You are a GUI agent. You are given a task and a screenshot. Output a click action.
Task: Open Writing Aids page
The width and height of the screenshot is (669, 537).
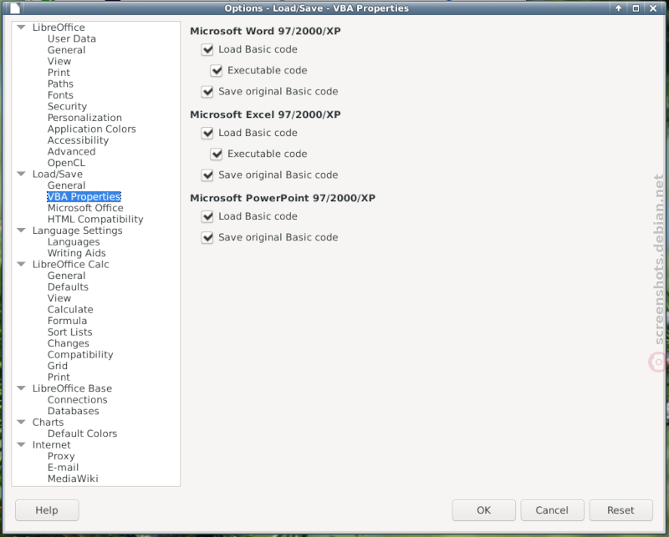(x=77, y=253)
